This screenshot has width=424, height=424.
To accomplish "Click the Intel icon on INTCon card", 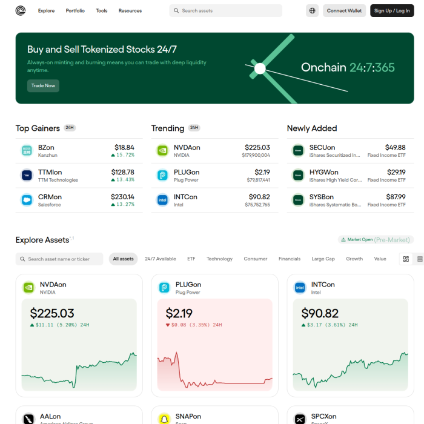I will tap(300, 288).
